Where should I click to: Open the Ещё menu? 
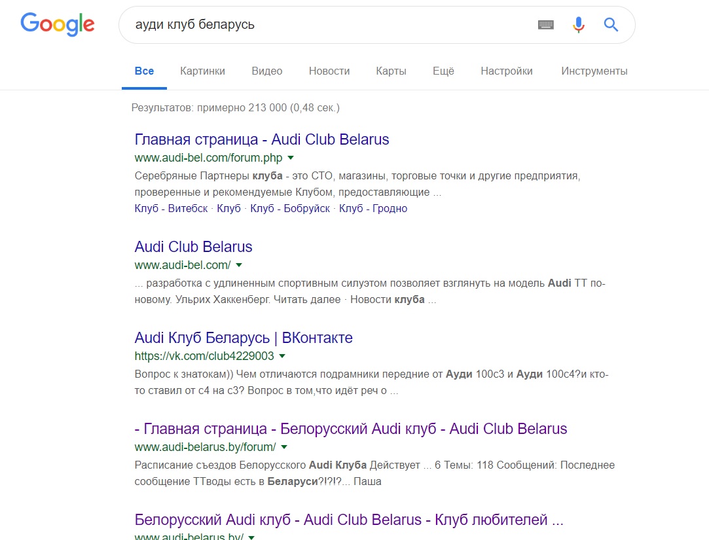tap(443, 71)
